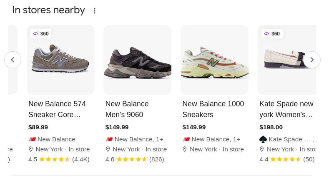Open New Balance Men's 9060 title link

click(x=127, y=109)
